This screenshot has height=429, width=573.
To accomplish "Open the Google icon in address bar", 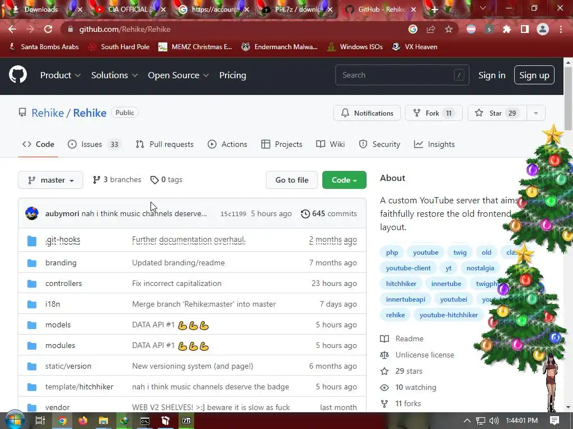I will pyautogui.click(x=413, y=29).
